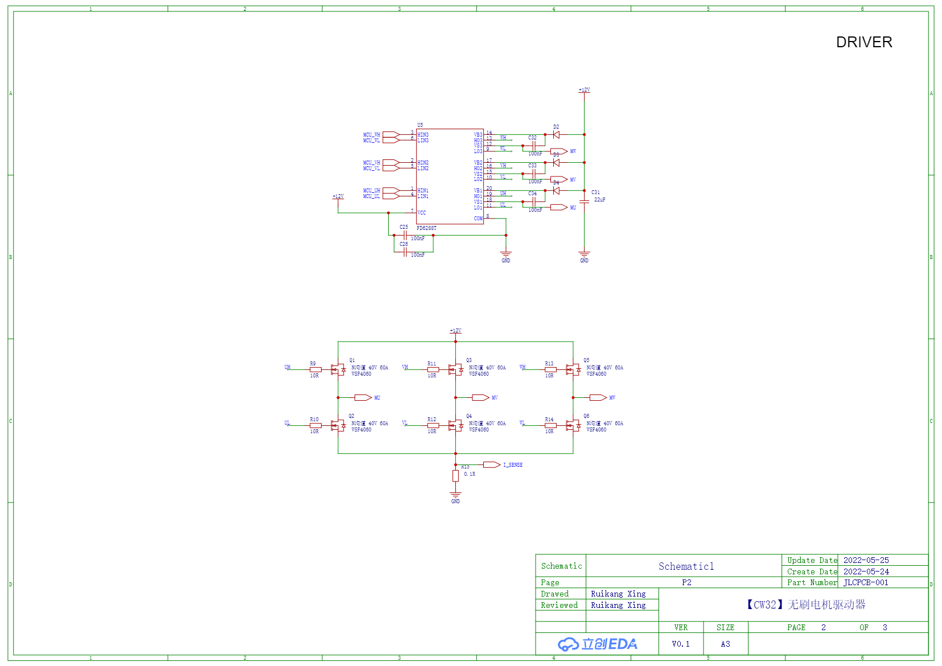Select the Q5 MOSFET symbol
Image resolution: width=942 pixels, height=666 pixels.
(573, 370)
